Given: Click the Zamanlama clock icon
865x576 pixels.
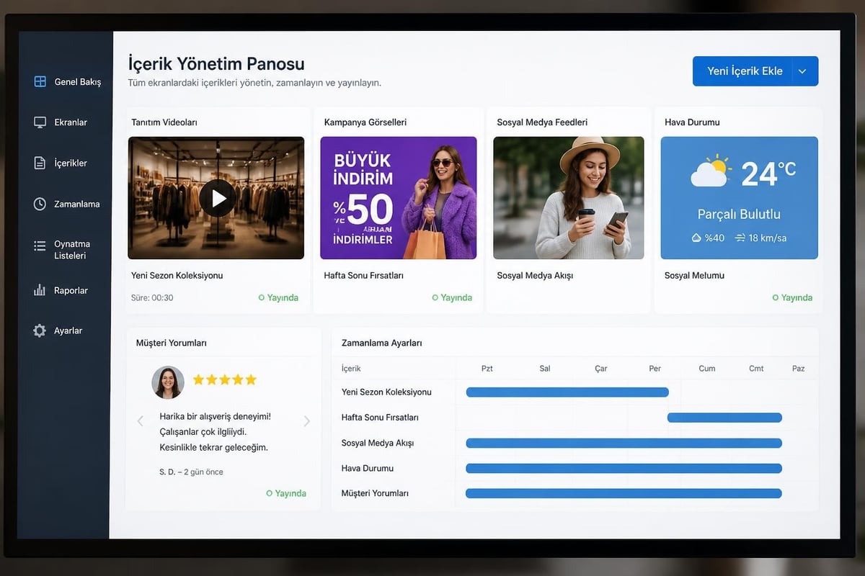Looking at the screenshot, I should point(40,204).
